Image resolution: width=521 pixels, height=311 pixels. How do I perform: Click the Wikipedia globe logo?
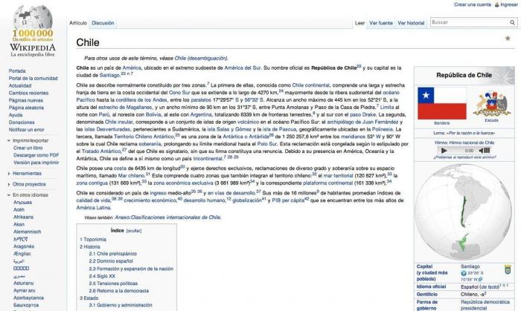(x=33, y=19)
